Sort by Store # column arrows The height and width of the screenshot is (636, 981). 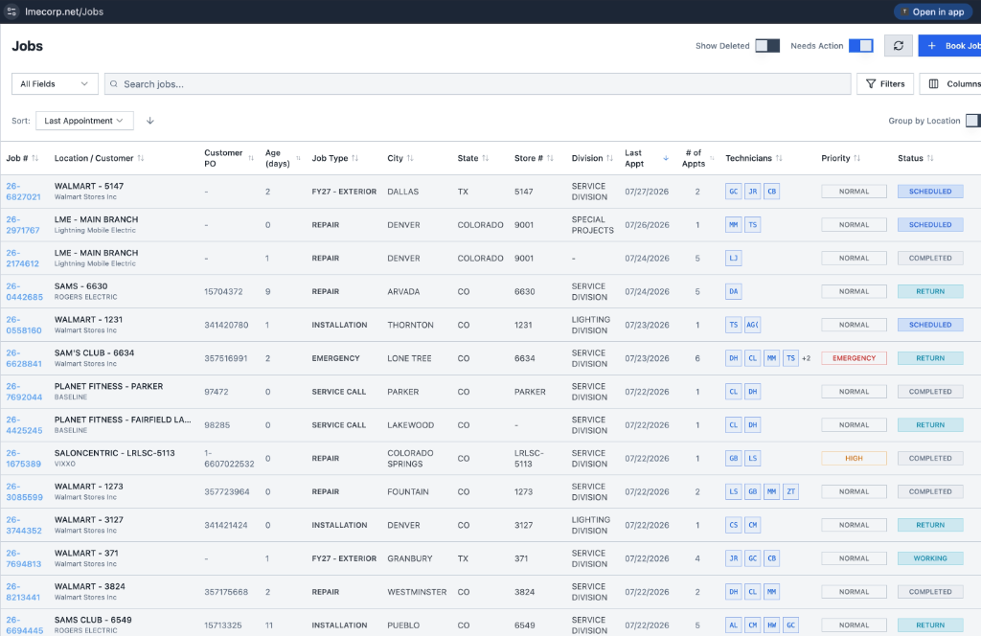551,158
